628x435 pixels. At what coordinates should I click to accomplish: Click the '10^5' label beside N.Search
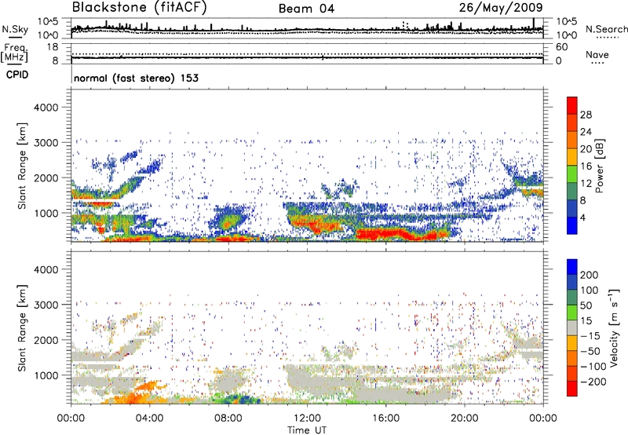pyautogui.click(x=566, y=22)
